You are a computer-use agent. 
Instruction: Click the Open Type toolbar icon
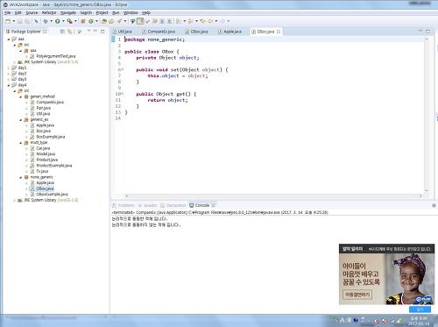104,21
